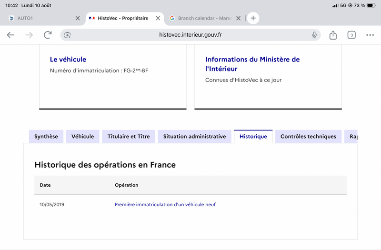Go back with the browser back arrow

pyautogui.click(x=10, y=35)
